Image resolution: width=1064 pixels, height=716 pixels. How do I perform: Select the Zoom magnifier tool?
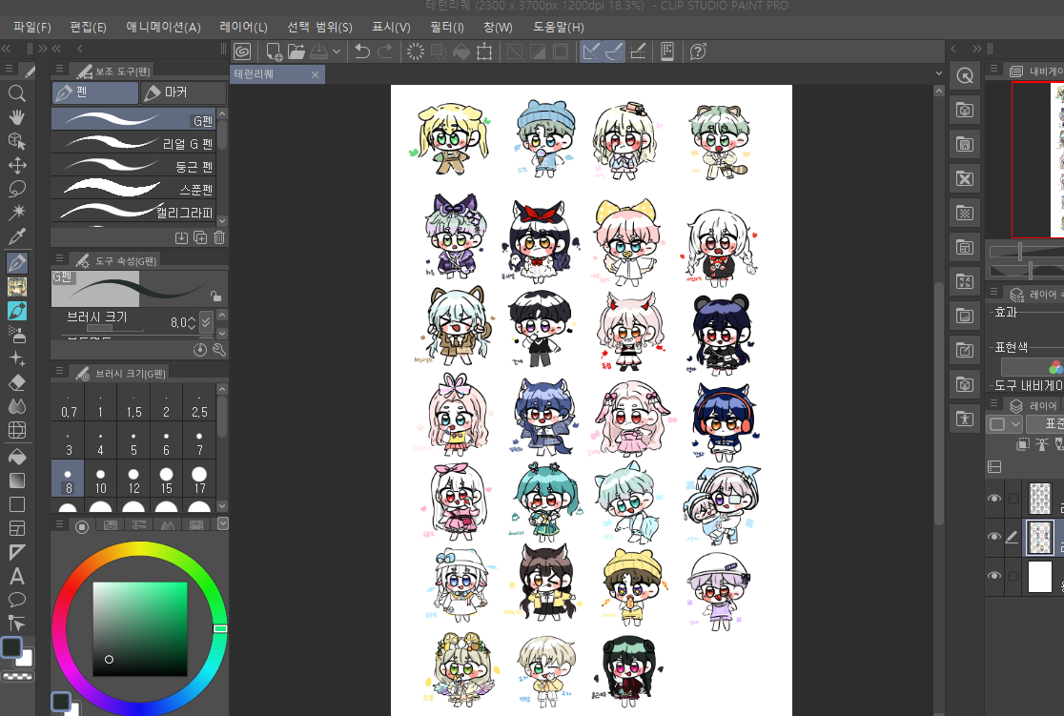click(17, 93)
